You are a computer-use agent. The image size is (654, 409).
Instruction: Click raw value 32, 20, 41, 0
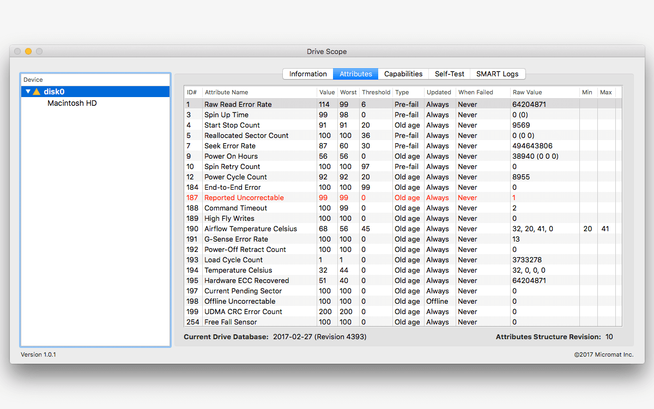pos(532,228)
